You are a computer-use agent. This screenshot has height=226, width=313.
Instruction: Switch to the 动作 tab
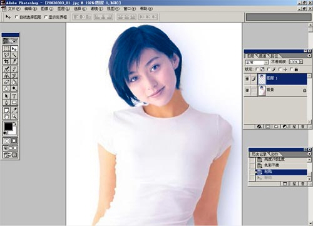tap(275, 154)
